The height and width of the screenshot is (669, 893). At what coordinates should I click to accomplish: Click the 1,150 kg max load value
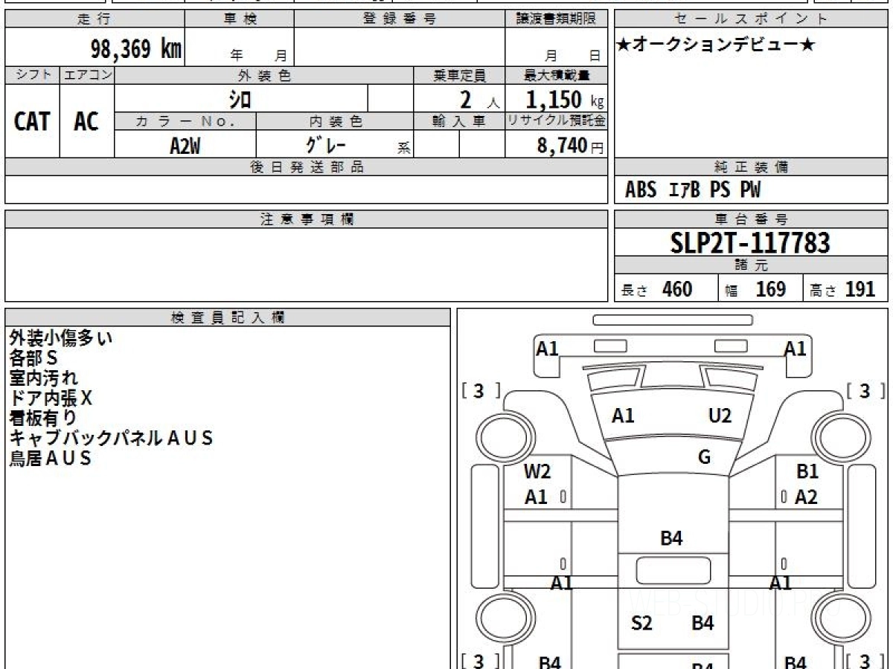pos(565,100)
